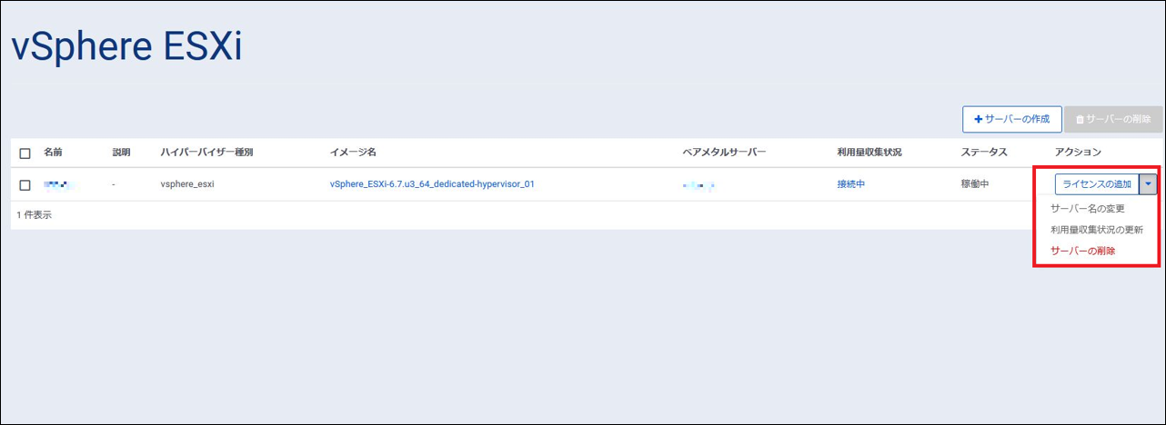Select red サーバーの削除 menu item
This screenshot has width=1166, height=425.
point(1082,251)
